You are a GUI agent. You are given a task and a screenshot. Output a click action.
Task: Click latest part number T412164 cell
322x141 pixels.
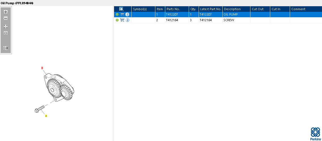coord(211,20)
